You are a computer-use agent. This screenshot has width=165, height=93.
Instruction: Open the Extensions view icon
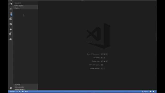click(11, 24)
